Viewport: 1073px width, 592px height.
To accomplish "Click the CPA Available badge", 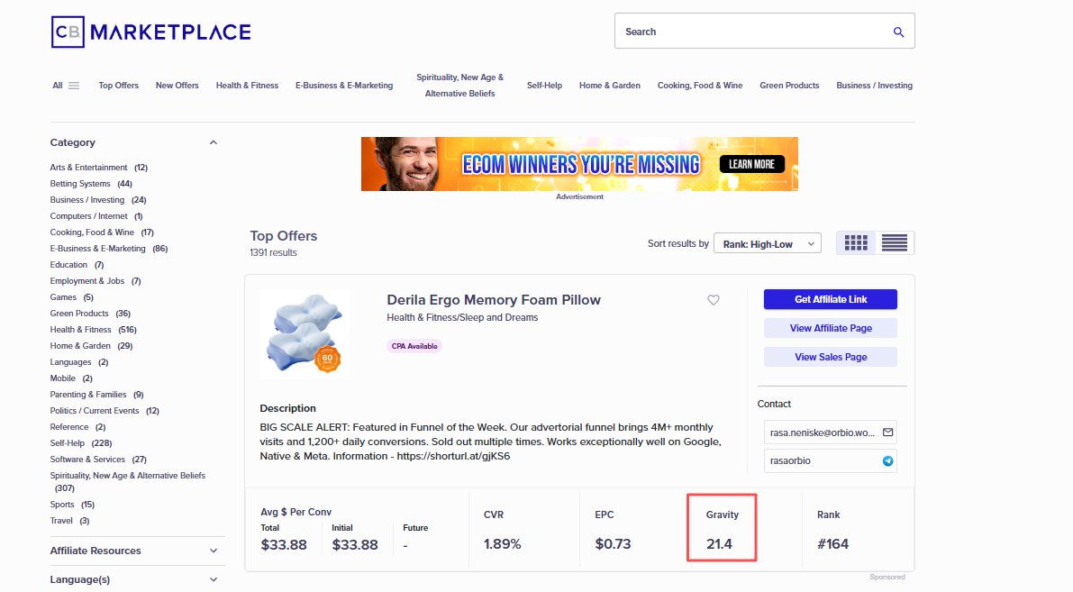I will [414, 345].
